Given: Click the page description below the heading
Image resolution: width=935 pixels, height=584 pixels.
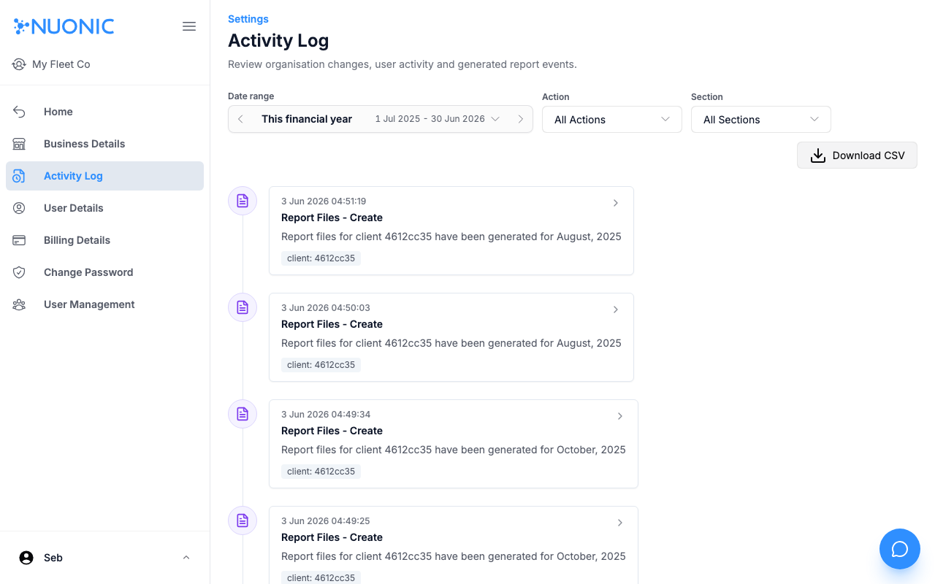Looking at the screenshot, I should [402, 64].
